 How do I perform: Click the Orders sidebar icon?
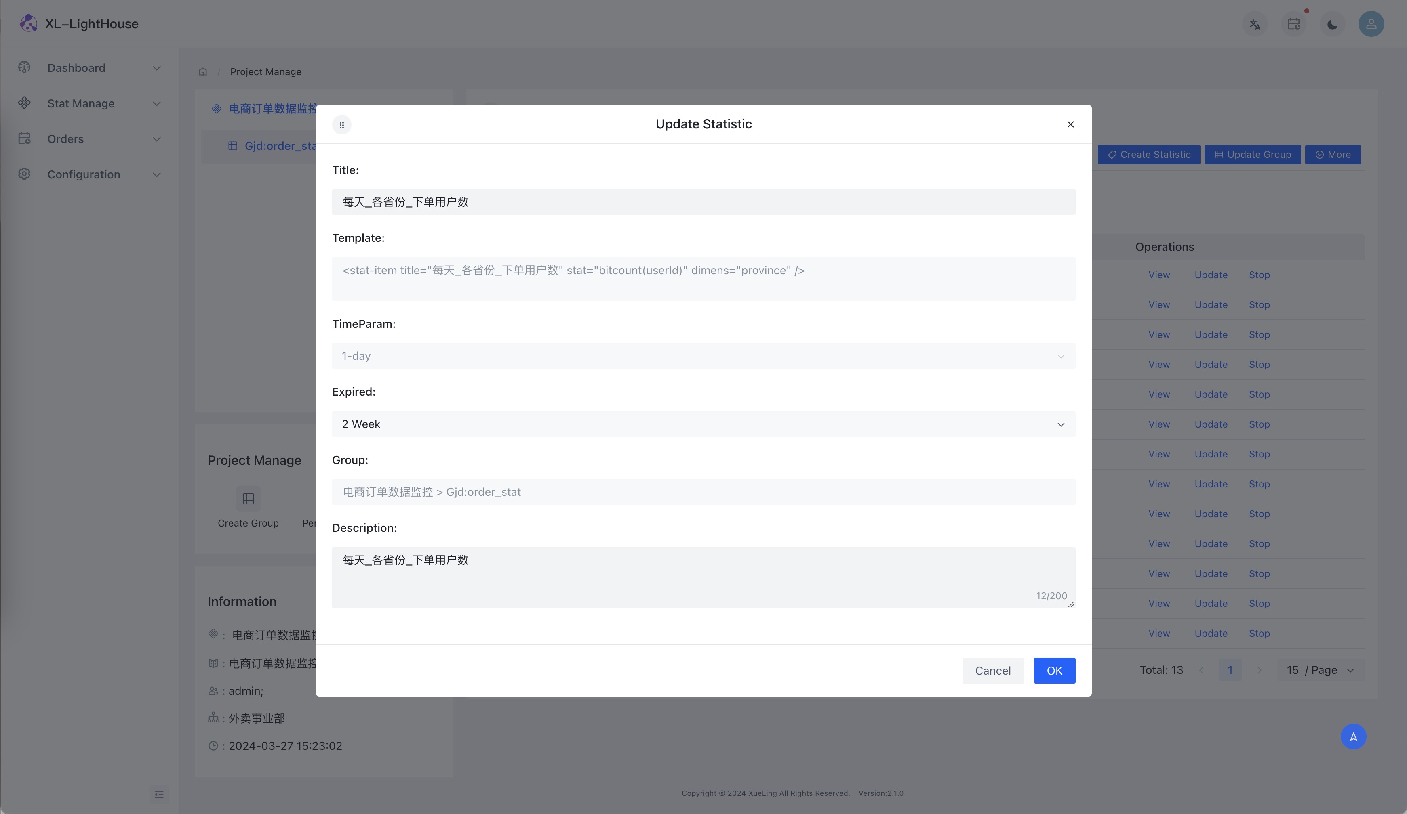(x=24, y=138)
